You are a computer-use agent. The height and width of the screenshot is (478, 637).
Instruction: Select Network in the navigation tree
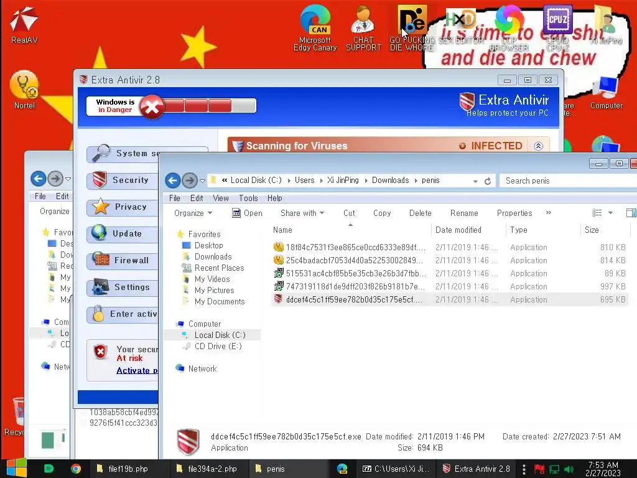pyautogui.click(x=202, y=368)
